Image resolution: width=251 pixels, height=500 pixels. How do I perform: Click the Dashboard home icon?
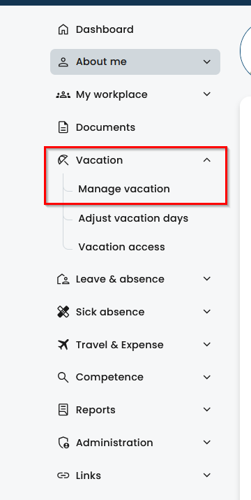pyautogui.click(x=63, y=29)
